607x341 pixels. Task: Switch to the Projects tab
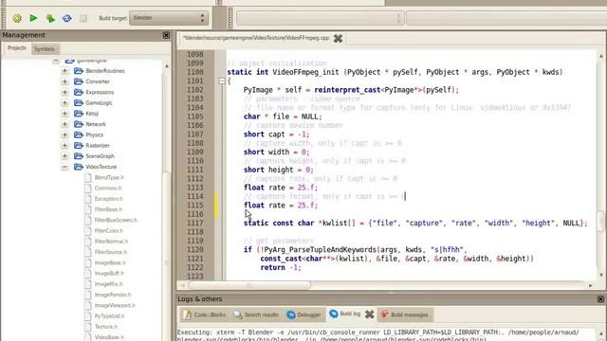[17, 48]
